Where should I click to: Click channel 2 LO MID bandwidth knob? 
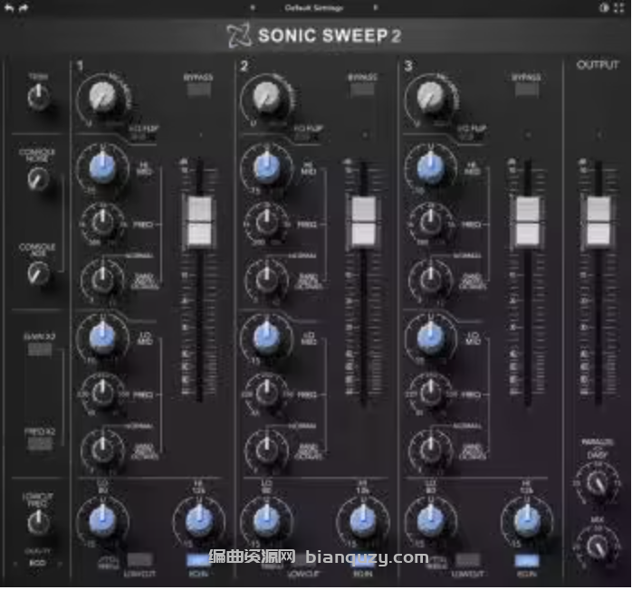click(x=266, y=449)
